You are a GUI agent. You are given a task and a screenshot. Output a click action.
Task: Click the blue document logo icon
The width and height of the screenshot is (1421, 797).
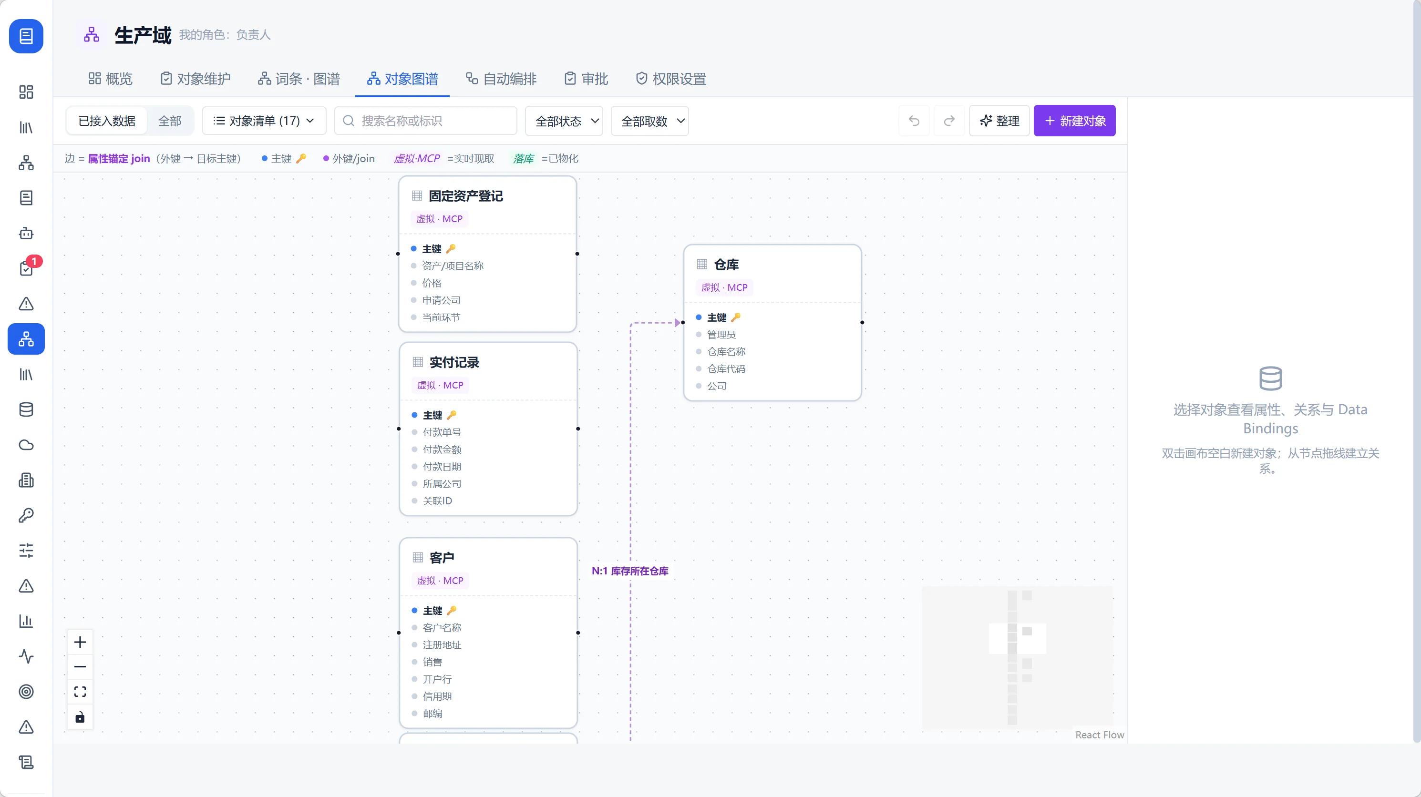click(x=26, y=36)
